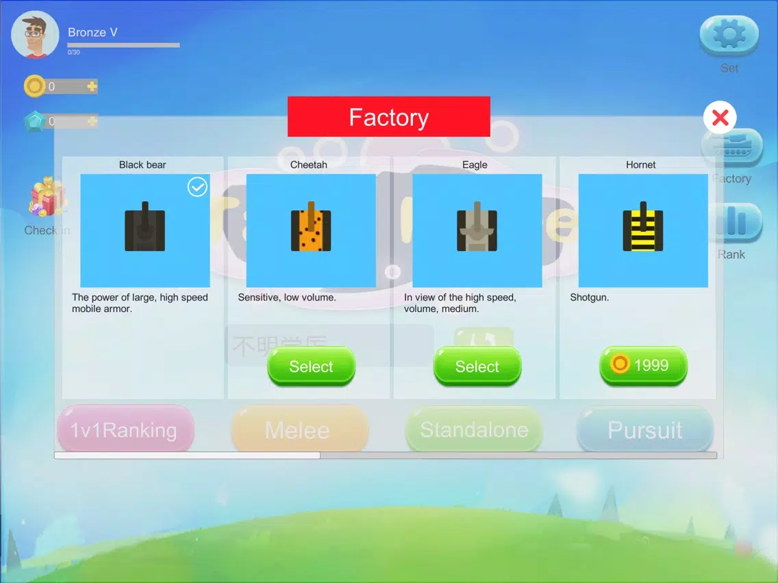Start the 1v1Ranking mode
The width and height of the screenshot is (778, 583).
pyautogui.click(x=125, y=429)
